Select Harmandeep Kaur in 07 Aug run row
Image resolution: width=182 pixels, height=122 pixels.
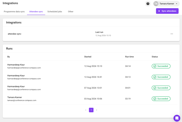[16, 86]
